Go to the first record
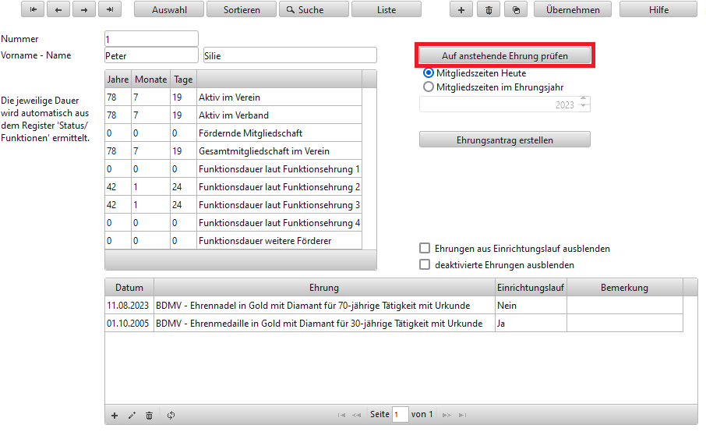Viewport: 706px width, 446px height. click(x=34, y=10)
